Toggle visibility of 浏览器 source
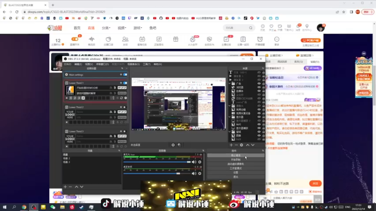Image resolution: width=376 pixels, height=211 pixels. point(259,87)
